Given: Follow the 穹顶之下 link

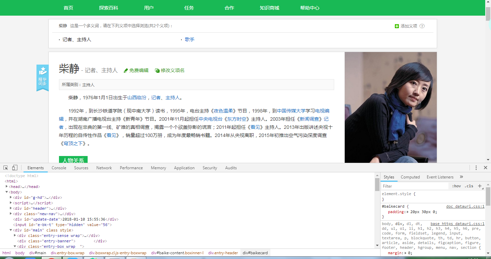Looking at the screenshot, I should [x=73, y=143].
